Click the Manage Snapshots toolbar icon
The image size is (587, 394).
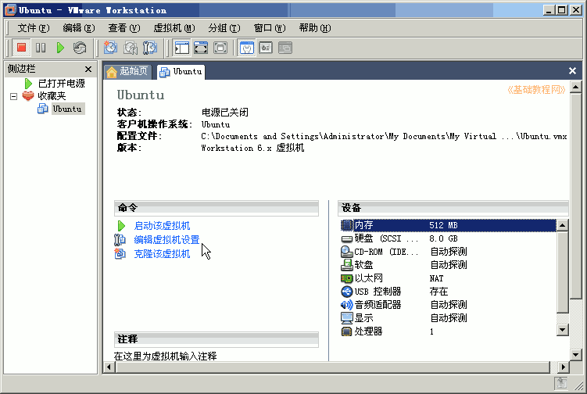150,48
